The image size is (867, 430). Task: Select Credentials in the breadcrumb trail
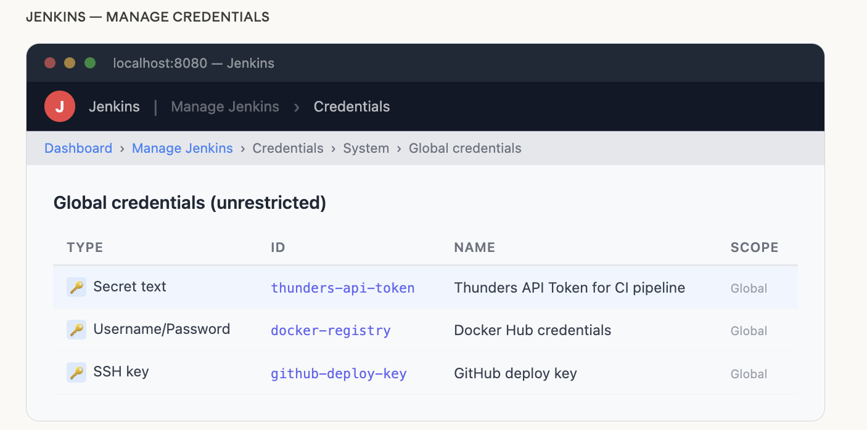coord(288,148)
